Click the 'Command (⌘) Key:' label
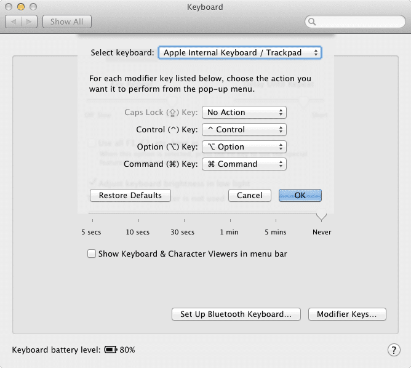411x368 pixels. pyautogui.click(x=161, y=164)
